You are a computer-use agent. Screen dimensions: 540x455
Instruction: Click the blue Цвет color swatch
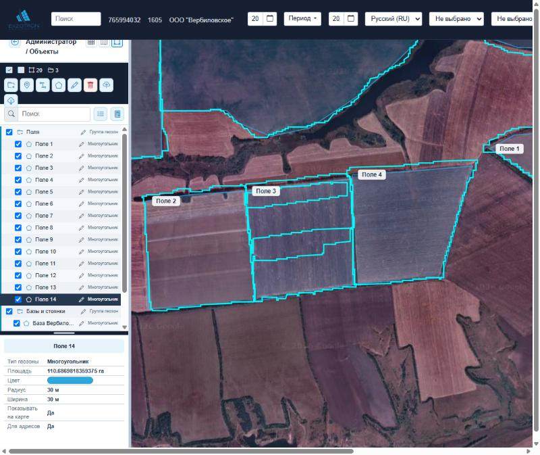tap(70, 381)
